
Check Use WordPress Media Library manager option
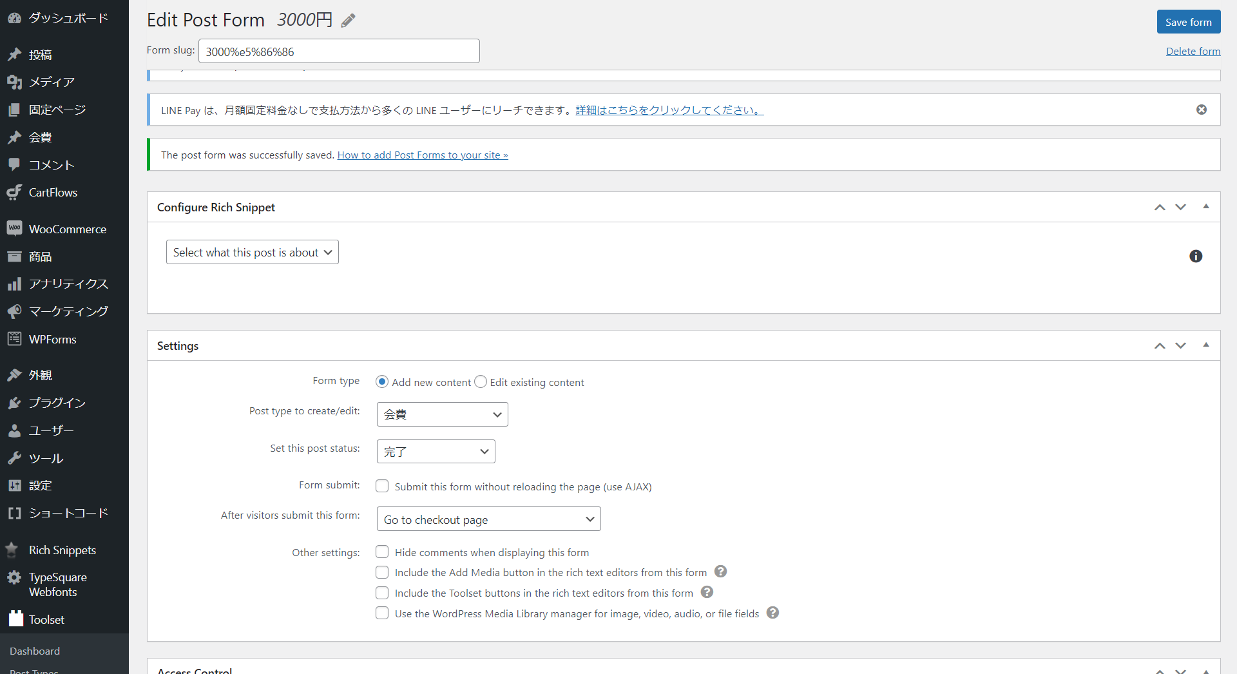point(382,613)
